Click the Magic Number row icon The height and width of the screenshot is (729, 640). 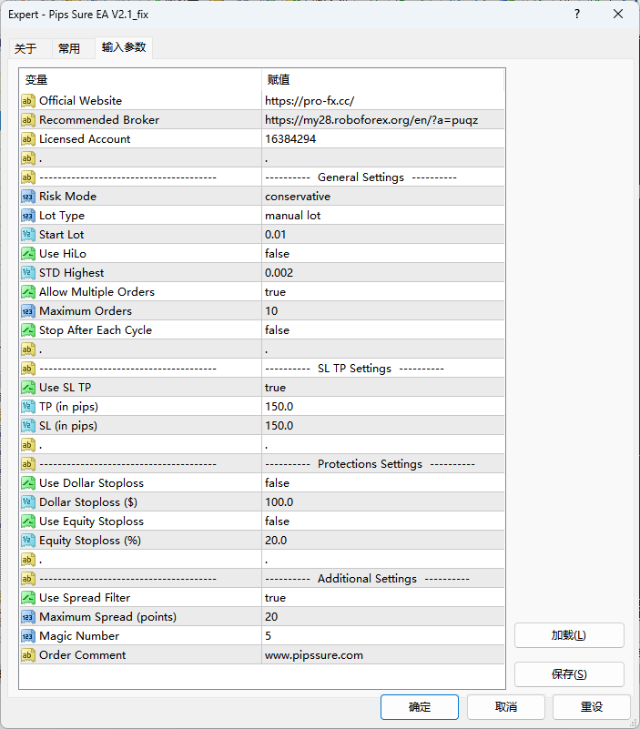tap(28, 636)
